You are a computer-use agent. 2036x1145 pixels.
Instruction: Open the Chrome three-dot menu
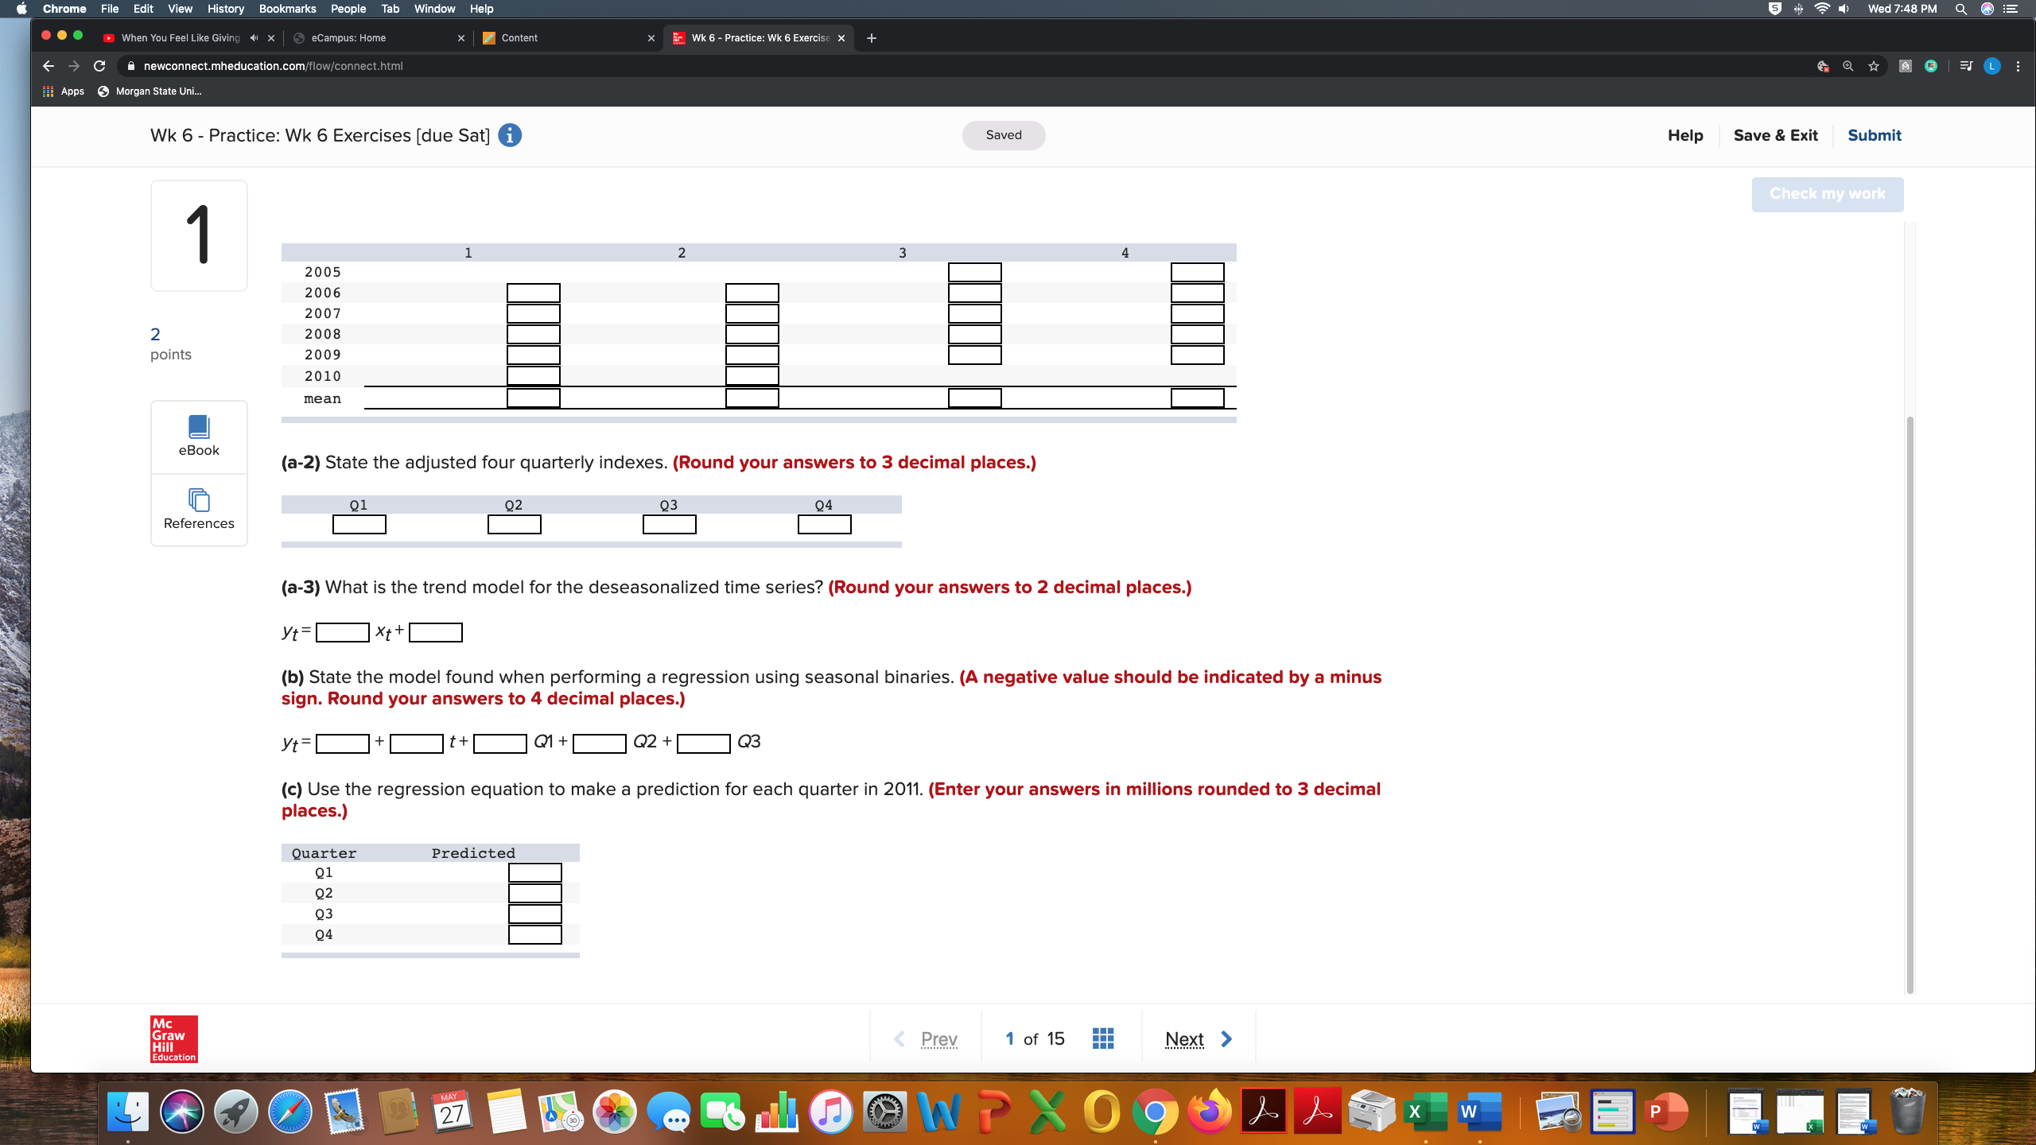click(x=2018, y=66)
